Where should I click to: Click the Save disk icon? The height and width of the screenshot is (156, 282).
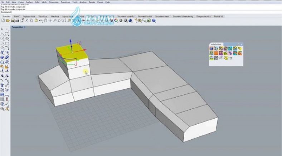[x=13, y=21]
